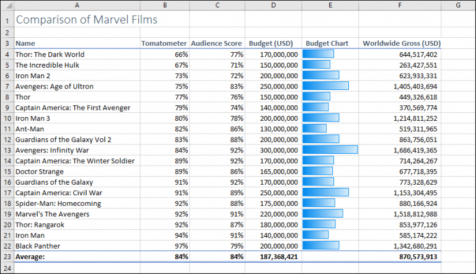The image size is (476, 274).
Task: Click the Avengers: Infinity War budget bar
Action: tap(330, 149)
